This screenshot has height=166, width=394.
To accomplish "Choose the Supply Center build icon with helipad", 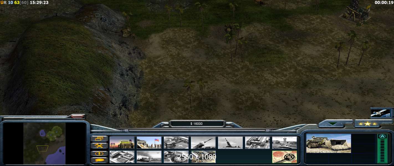I will pyautogui.click(x=176, y=142).
